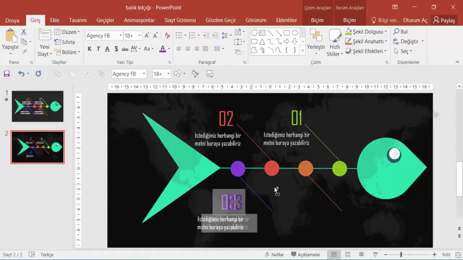Click the Açıklamalar comments button
The width and height of the screenshot is (463, 260).
click(306, 255)
